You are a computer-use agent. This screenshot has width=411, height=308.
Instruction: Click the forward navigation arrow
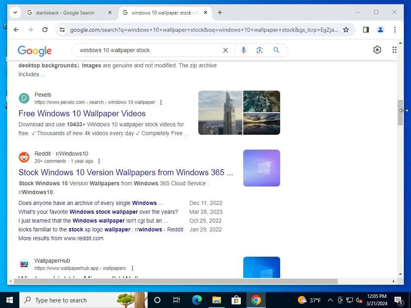tap(31, 30)
